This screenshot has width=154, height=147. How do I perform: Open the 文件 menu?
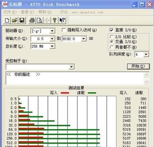(10, 12)
